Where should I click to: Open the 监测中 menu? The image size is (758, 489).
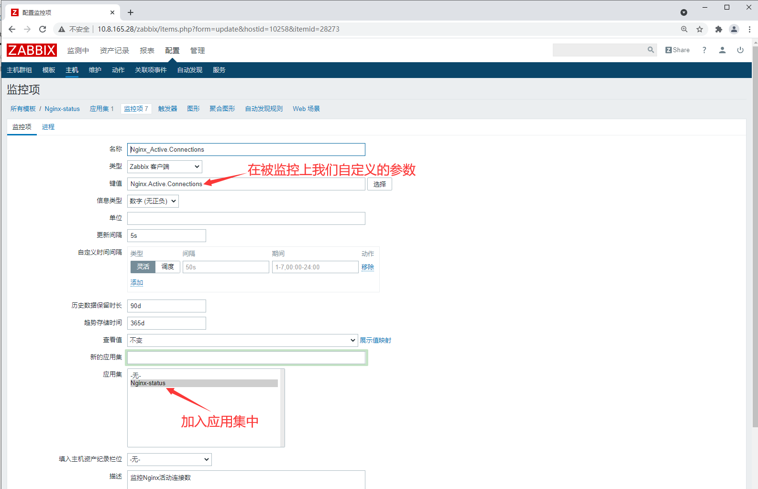point(78,50)
